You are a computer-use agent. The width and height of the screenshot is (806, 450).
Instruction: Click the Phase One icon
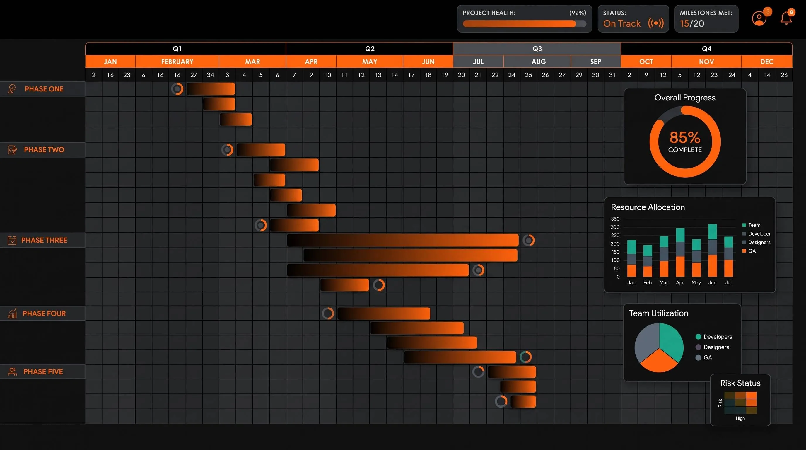pyautogui.click(x=12, y=89)
